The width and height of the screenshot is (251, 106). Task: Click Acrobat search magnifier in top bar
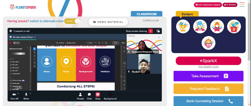click(96, 43)
